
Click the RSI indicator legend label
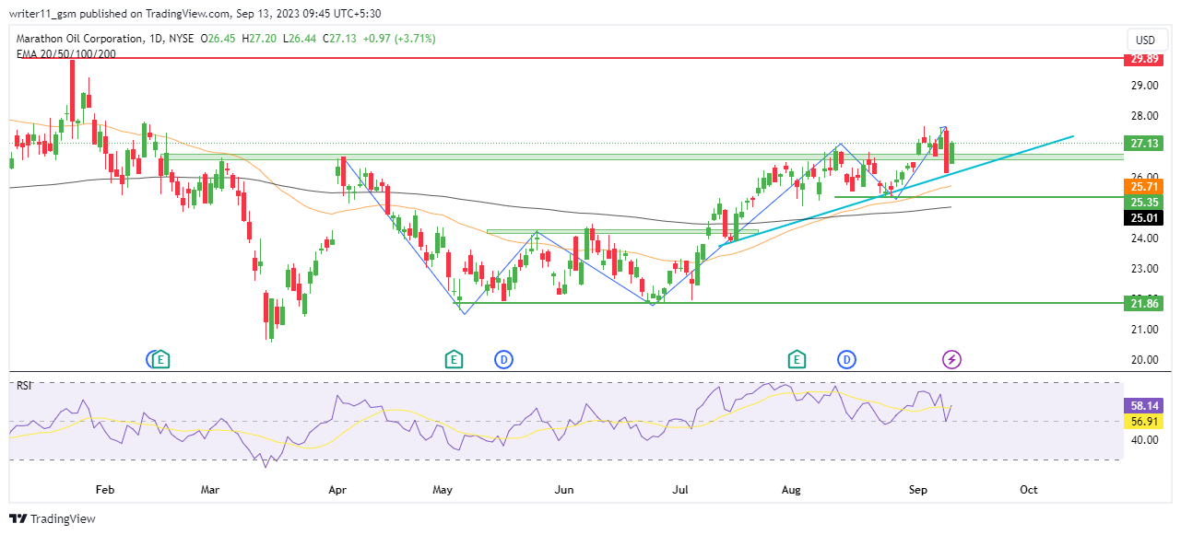(24, 386)
